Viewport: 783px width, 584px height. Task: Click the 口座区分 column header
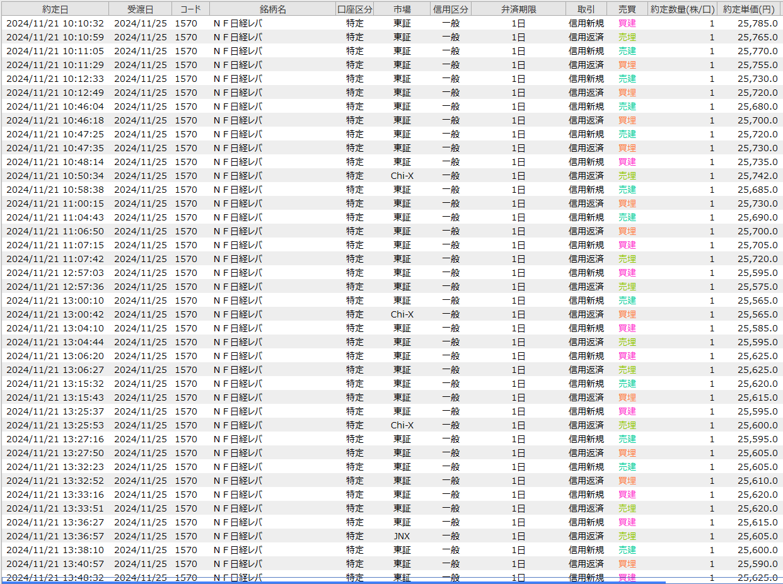coord(355,9)
